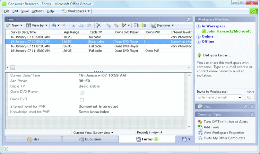Screen dimensions: 260x154
Task: Click the More link
Action: pyautogui.click(x=250, y=92)
